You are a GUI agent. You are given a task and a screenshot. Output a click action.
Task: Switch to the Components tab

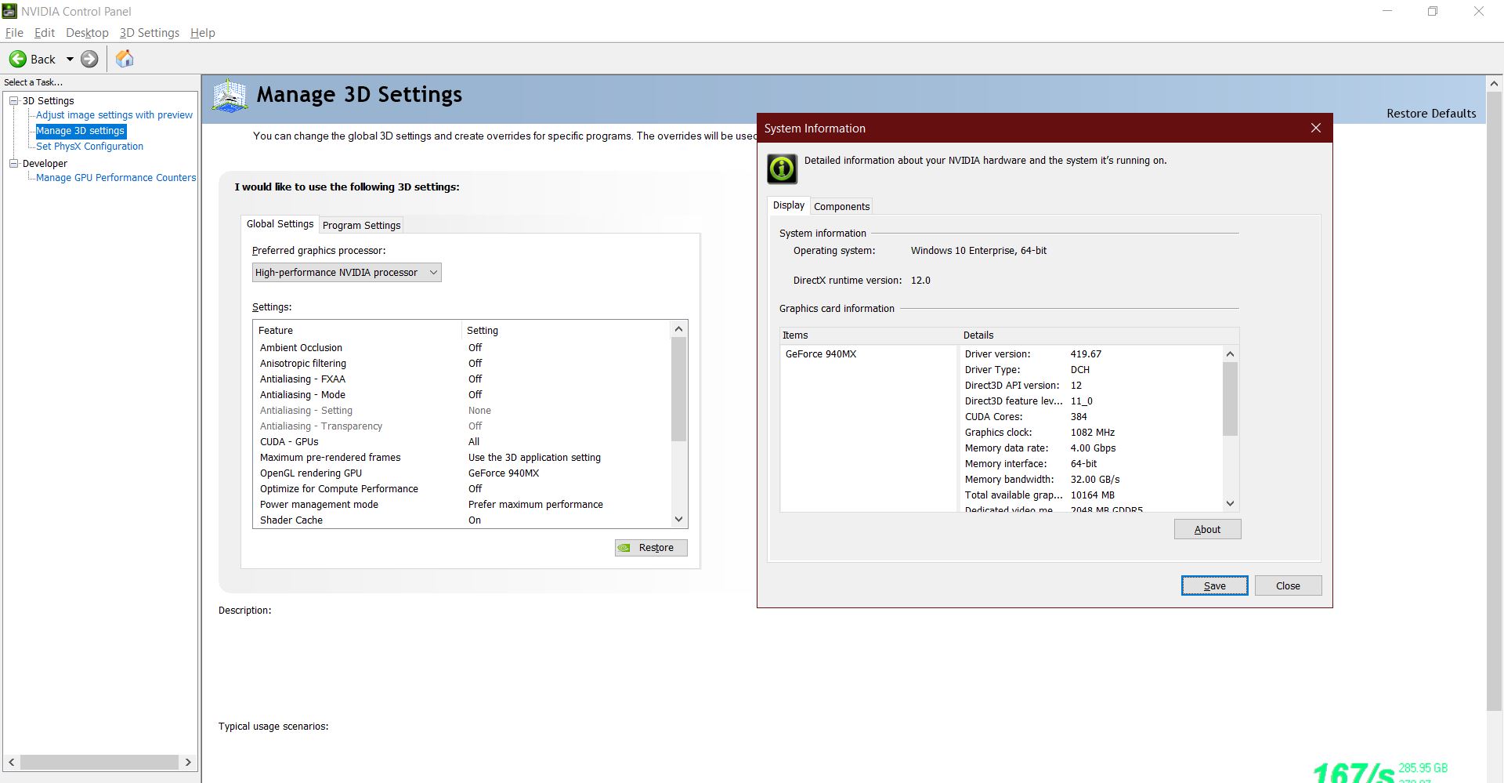tap(842, 207)
